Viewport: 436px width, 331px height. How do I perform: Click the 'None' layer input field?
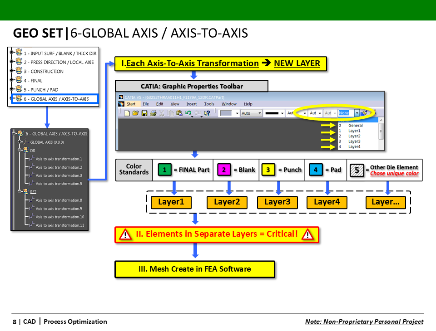pyautogui.click(x=346, y=113)
